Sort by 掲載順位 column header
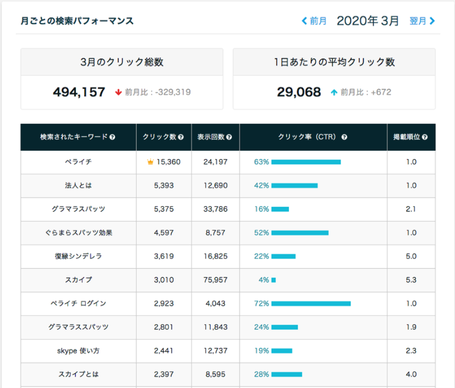455x388 pixels. click(x=407, y=137)
